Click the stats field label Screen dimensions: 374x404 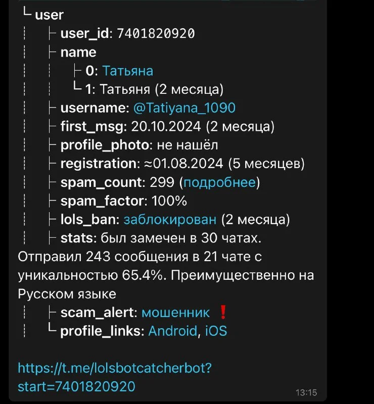coord(76,238)
